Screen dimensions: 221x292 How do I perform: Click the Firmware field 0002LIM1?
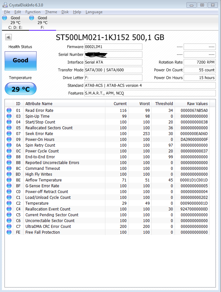(x=113, y=47)
